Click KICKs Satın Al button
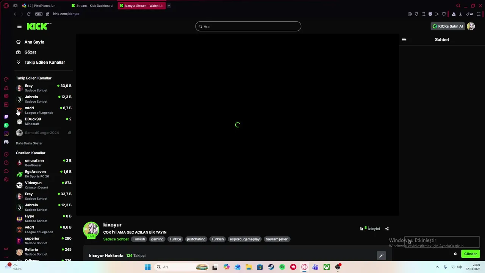The width and height of the screenshot is (485, 273). coord(447,26)
